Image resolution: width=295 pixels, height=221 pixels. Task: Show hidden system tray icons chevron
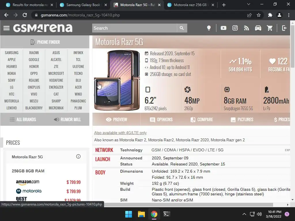click(244, 214)
